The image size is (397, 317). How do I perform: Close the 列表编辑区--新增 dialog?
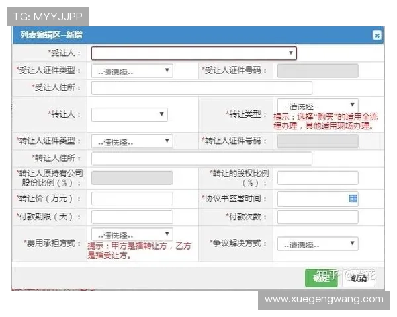click(x=377, y=35)
